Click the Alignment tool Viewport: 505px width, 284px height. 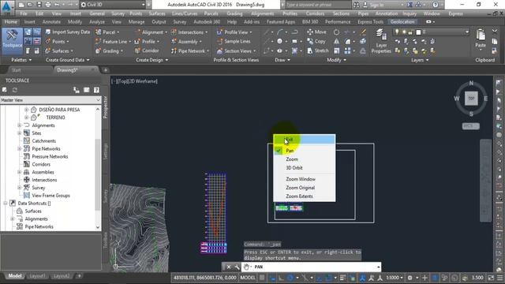(151, 32)
